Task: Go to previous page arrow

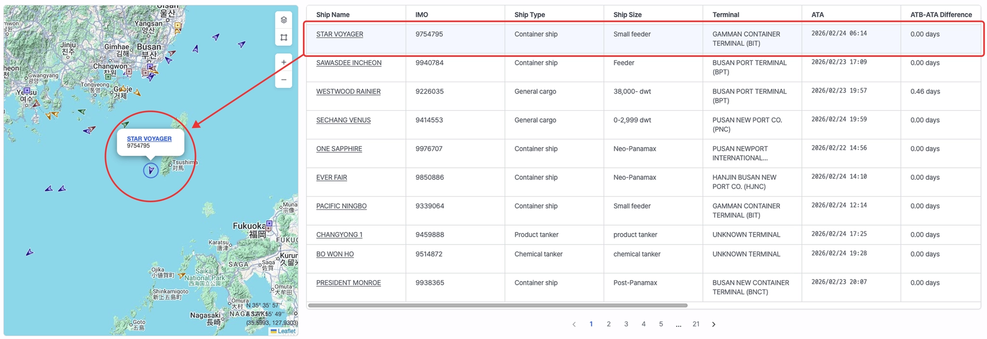Action: [x=574, y=325]
